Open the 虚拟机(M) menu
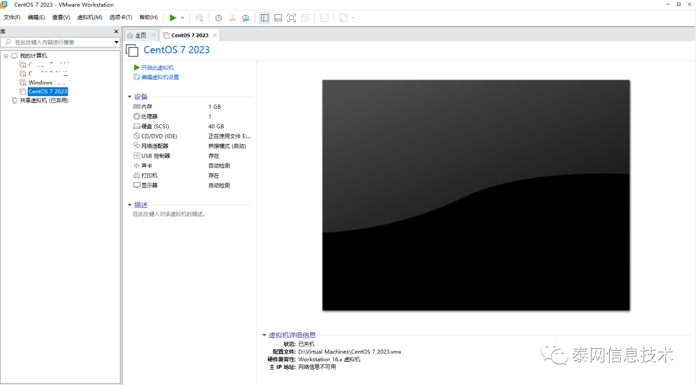Image resolution: width=696 pixels, height=385 pixels. click(90, 17)
